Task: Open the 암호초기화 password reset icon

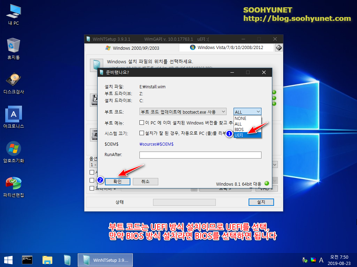Action: [14, 152]
